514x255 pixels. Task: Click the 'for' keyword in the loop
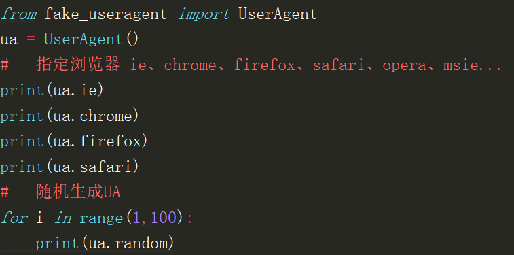coord(14,218)
